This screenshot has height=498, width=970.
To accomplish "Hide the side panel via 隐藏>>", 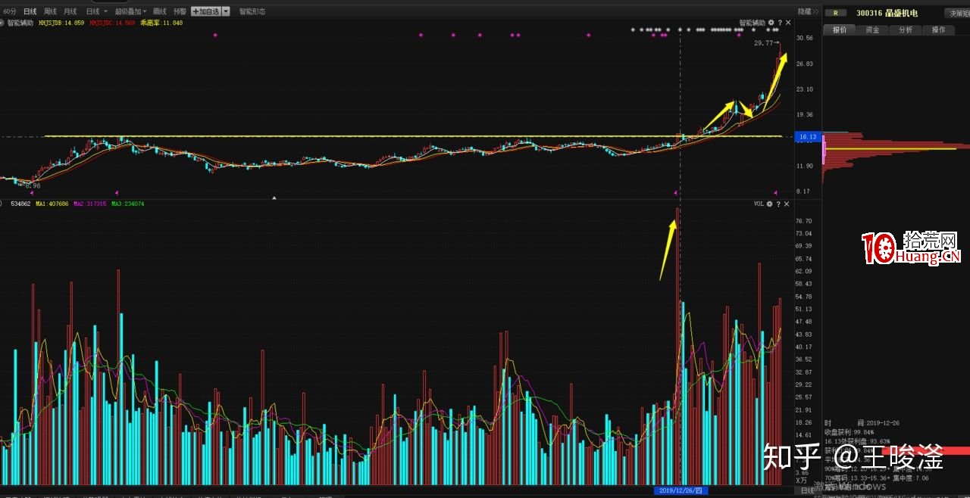I will 809,11.
